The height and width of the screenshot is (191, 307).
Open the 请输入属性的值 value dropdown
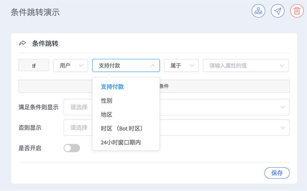[x=246, y=65]
